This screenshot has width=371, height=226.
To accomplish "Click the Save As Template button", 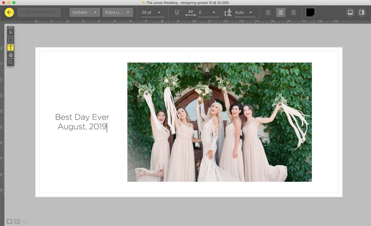I will click(39, 12).
